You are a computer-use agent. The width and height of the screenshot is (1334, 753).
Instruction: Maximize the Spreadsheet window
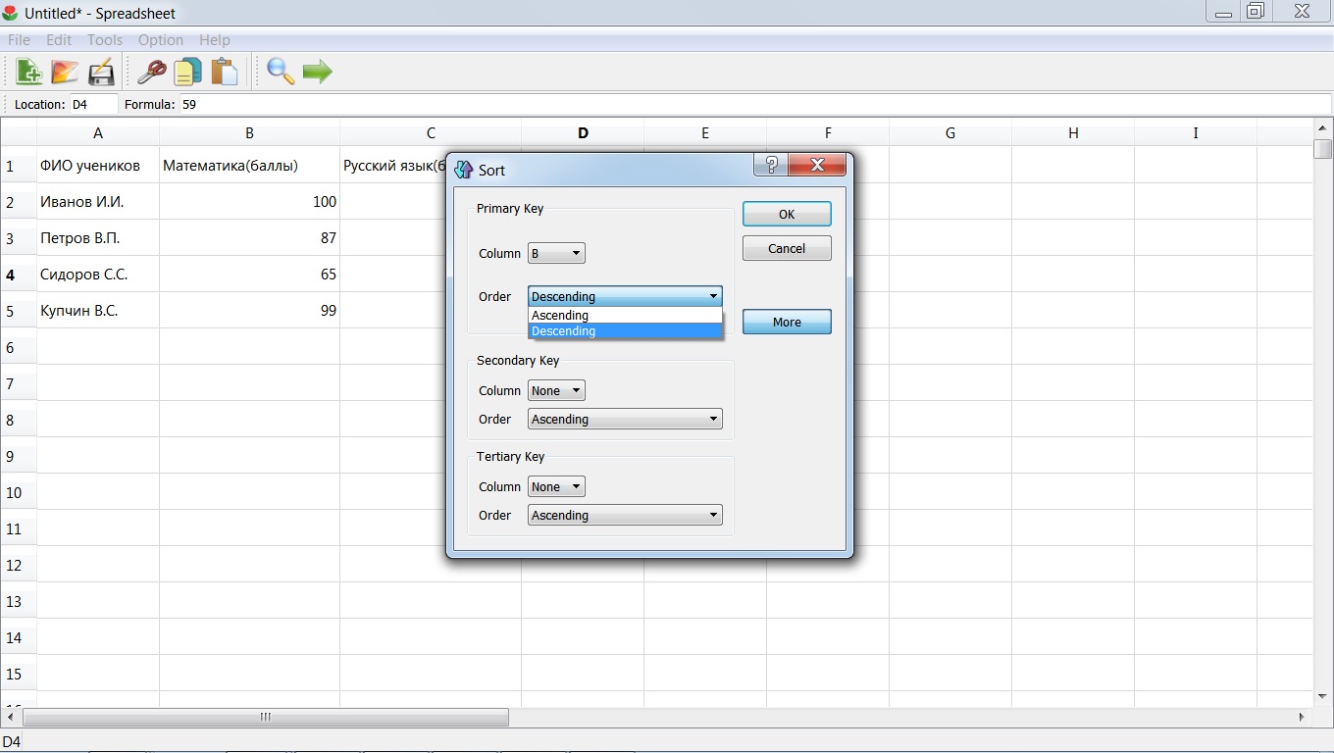tap(1255, 12)
